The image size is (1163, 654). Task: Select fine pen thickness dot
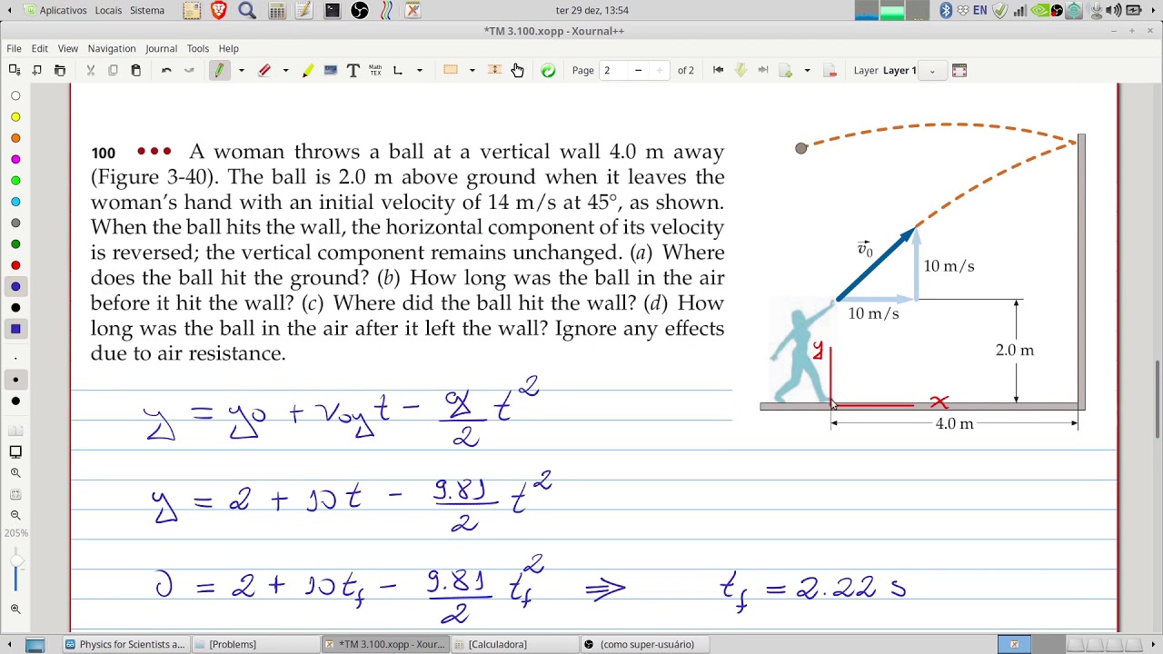tap(15, 359)
